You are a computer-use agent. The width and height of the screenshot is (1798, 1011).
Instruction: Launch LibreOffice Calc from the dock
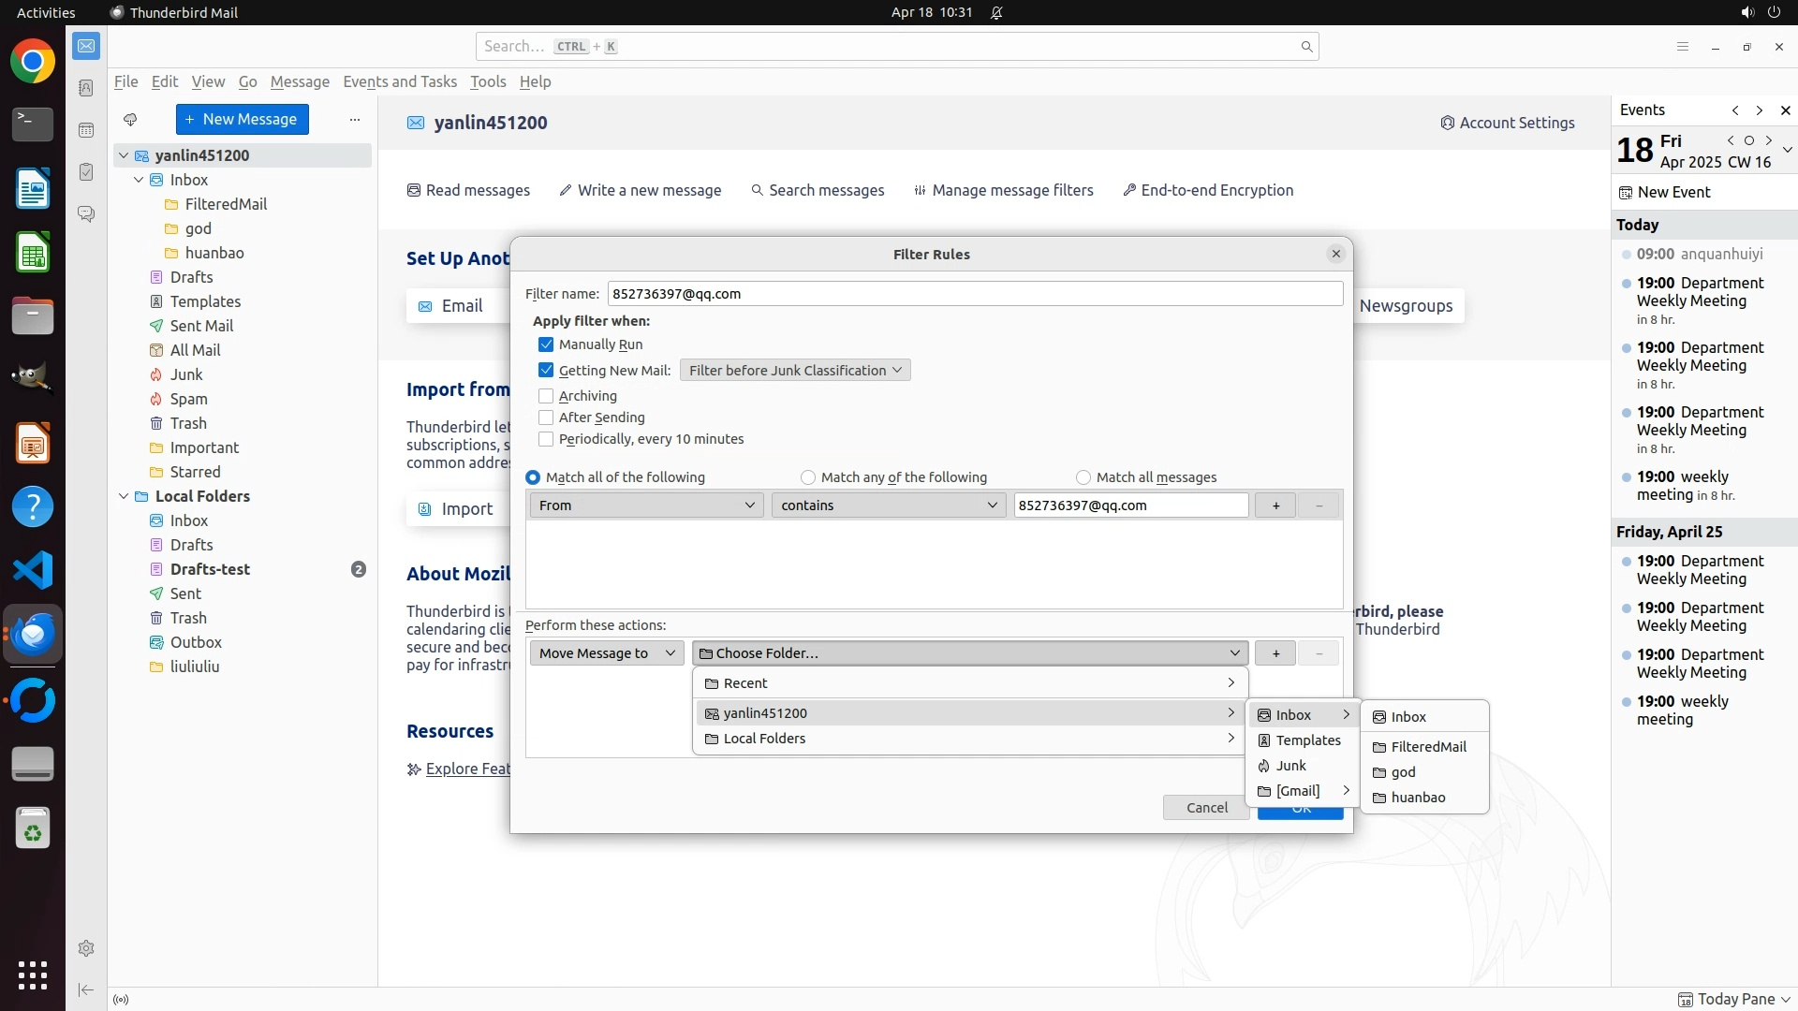(33, 253)
